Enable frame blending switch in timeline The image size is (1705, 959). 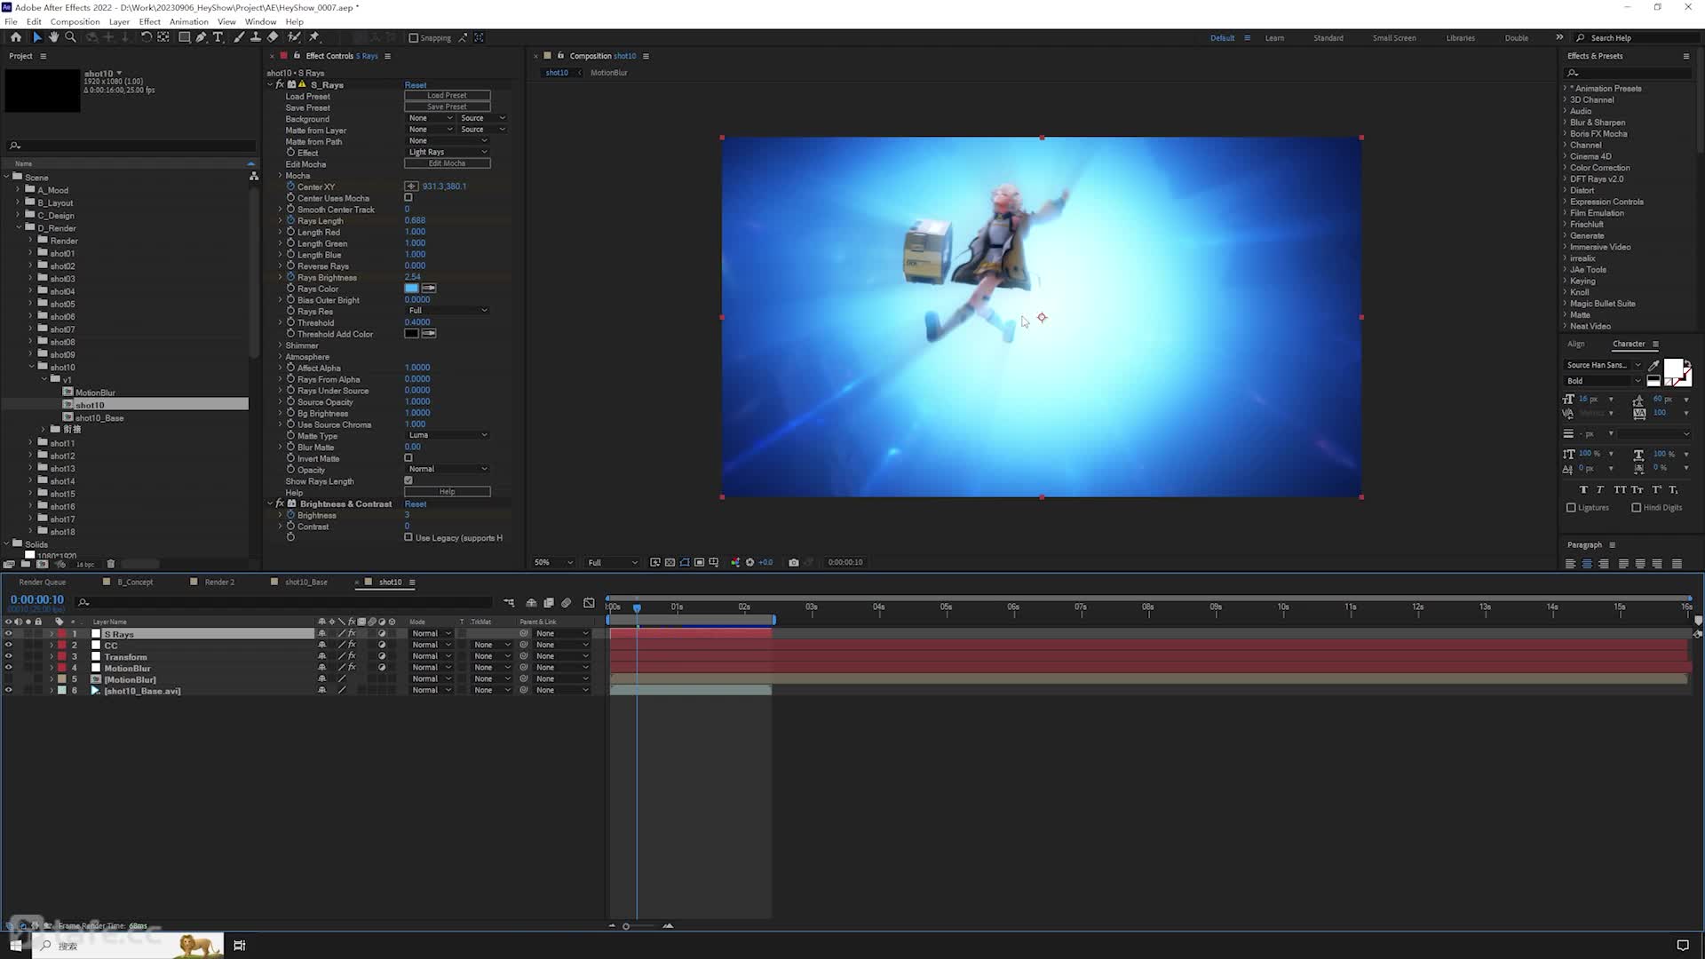(x=549, y=603)
